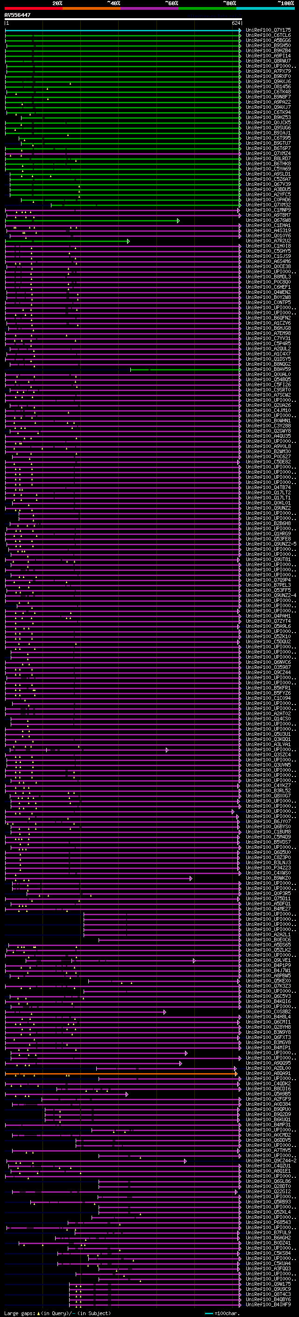
Task: Click the UniRef100_Q5A9L6 label
Action: click(268, 626)
